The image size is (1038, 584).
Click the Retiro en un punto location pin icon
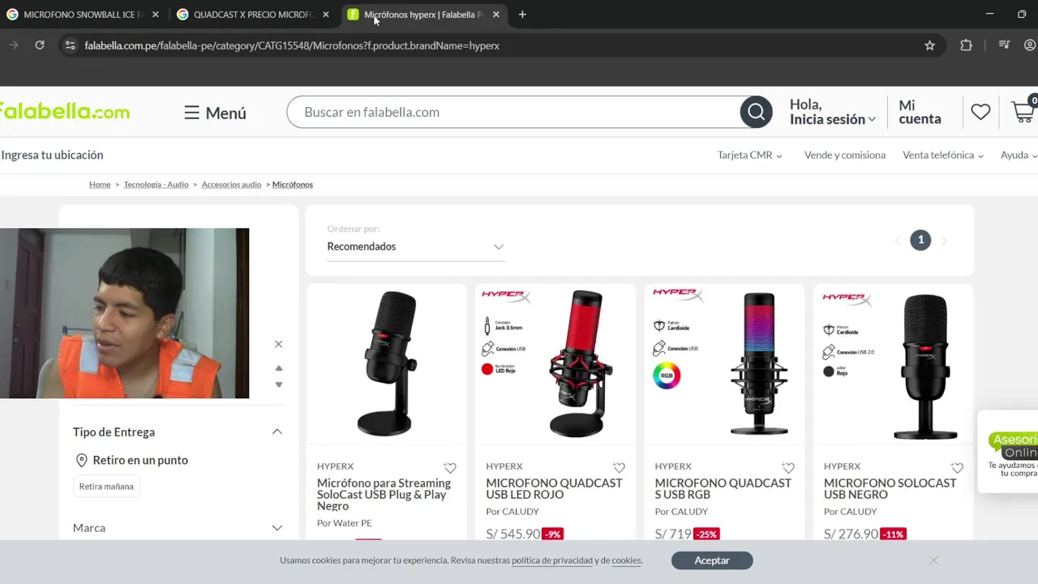tap(81, 461)
